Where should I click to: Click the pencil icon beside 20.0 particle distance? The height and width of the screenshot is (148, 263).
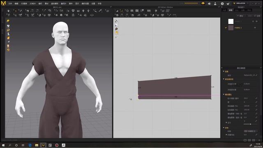[x=256, y=98]
